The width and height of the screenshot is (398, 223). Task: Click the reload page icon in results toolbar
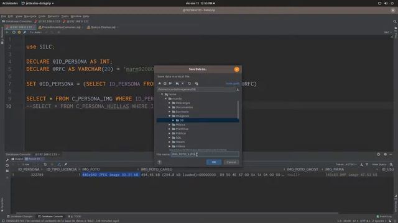click(45, 164)
